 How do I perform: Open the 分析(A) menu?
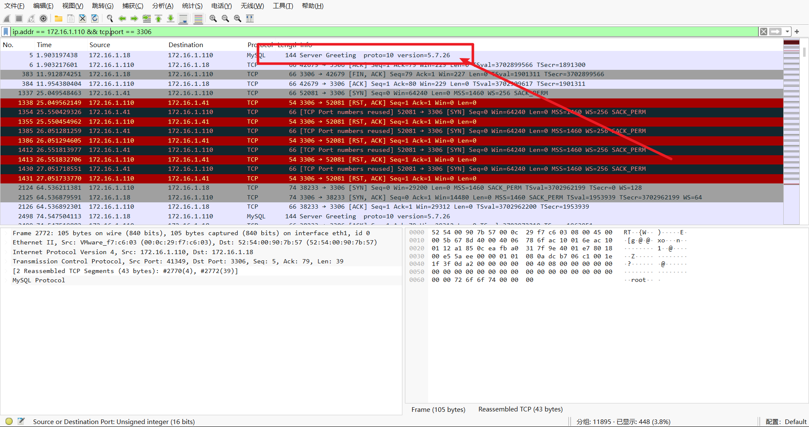163,6
